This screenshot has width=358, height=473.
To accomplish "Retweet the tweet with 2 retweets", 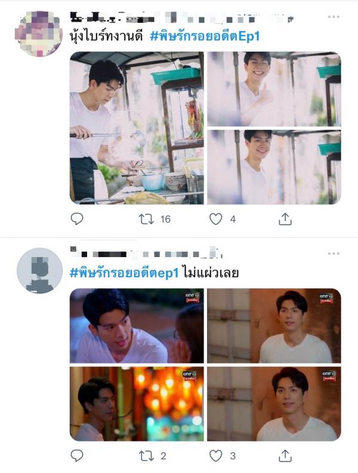I will pyautogui.click(x=146, y=456).
